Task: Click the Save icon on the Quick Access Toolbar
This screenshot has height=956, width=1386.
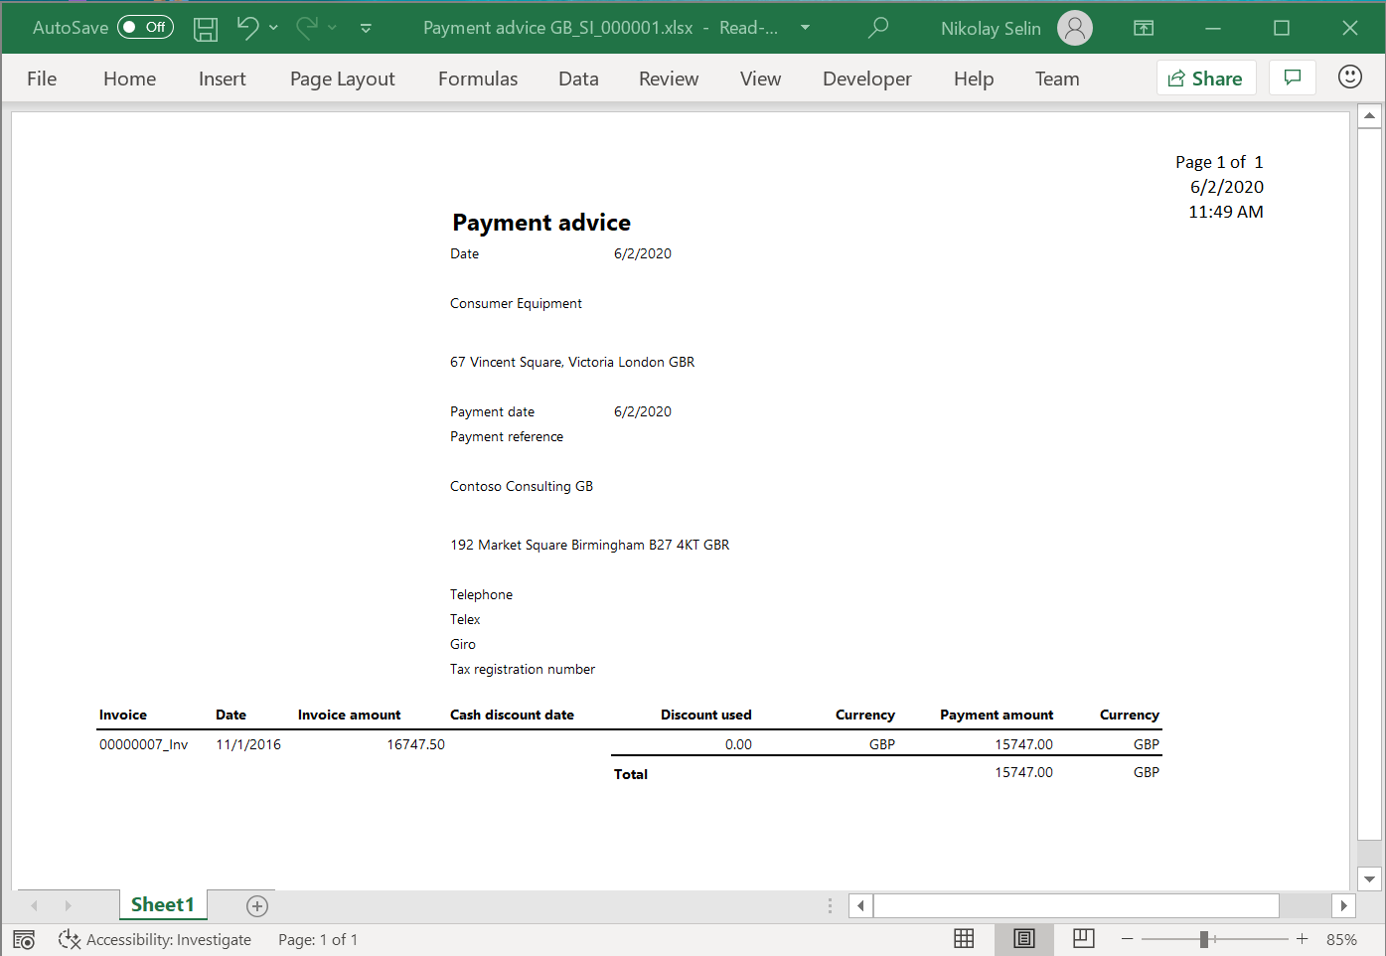Action: [x=205, y=28]
